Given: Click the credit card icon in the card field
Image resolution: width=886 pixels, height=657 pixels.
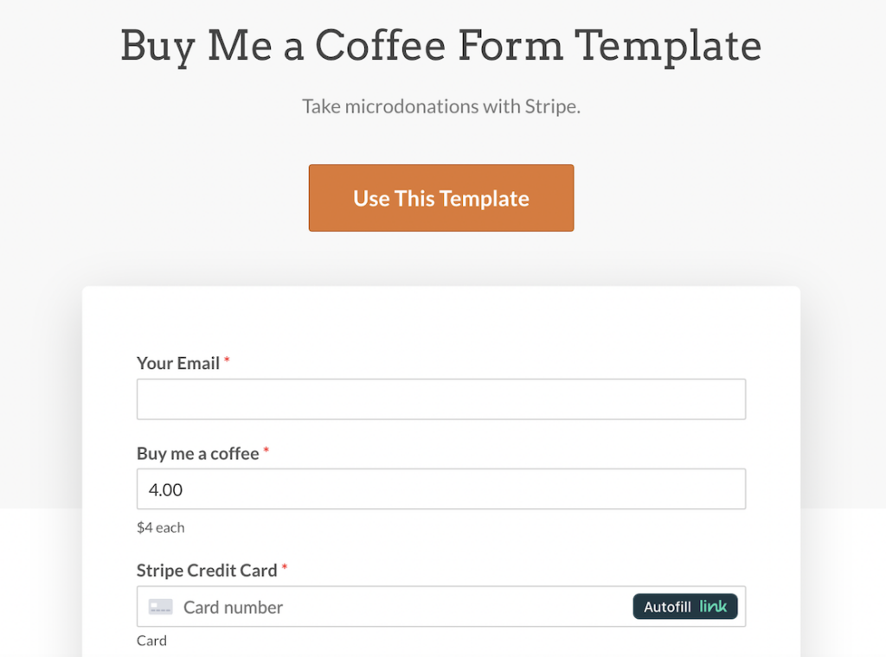Looking at the screenshot, I should (158, 607).
